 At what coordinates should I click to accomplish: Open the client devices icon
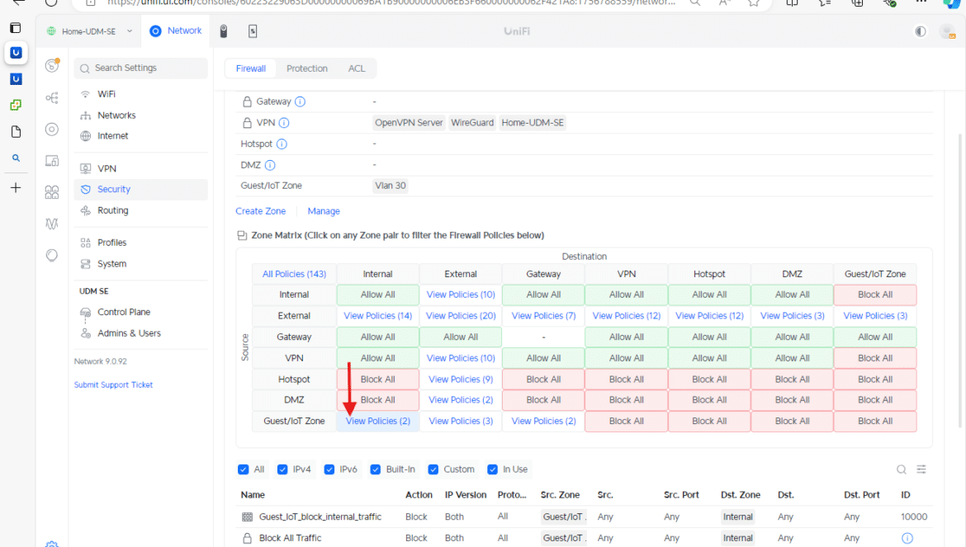(x=52, y=161)
